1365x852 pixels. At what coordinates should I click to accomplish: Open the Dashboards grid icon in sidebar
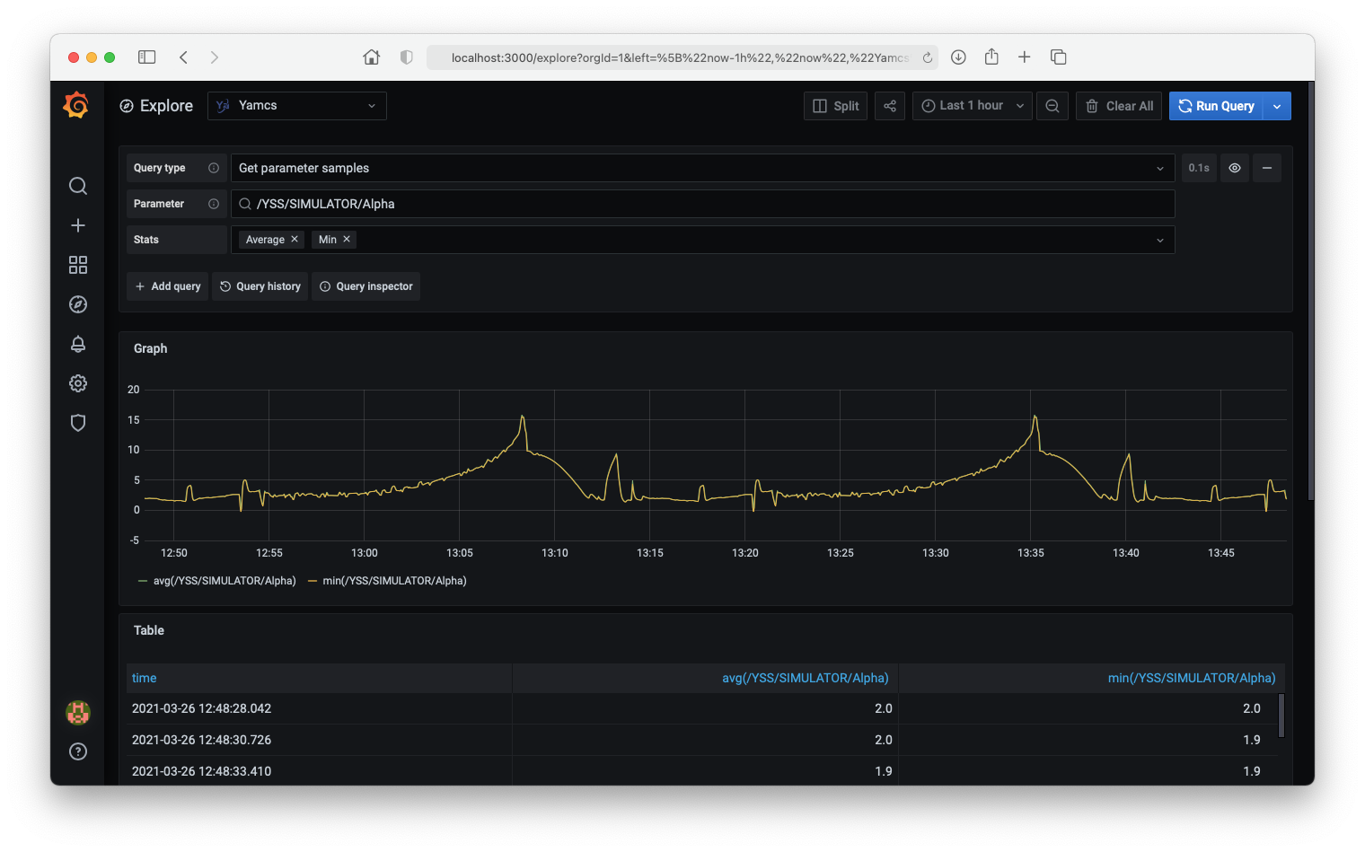78,265
